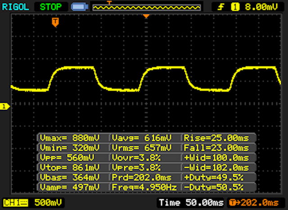
Task: Click the Vbas= 364mV measurement
Action: 69,177
